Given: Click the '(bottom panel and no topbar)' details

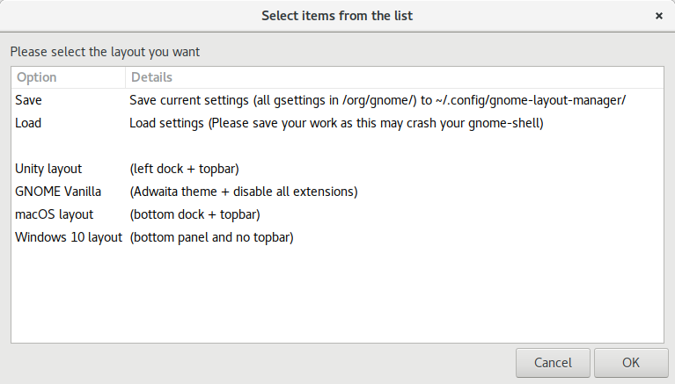Looking at the screenshot, I should pos(211,237).
